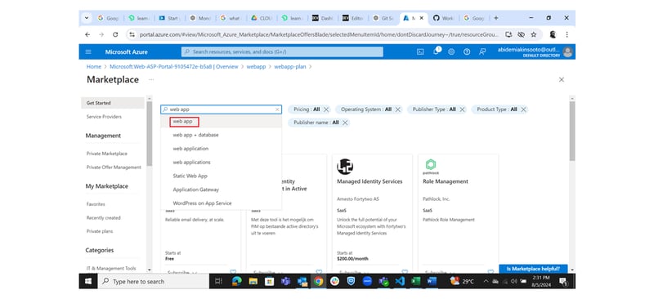Viewport: 654px width, 299px height.
Task: Open Private plans under My Marketplace
Action: [x=100, y=231]
